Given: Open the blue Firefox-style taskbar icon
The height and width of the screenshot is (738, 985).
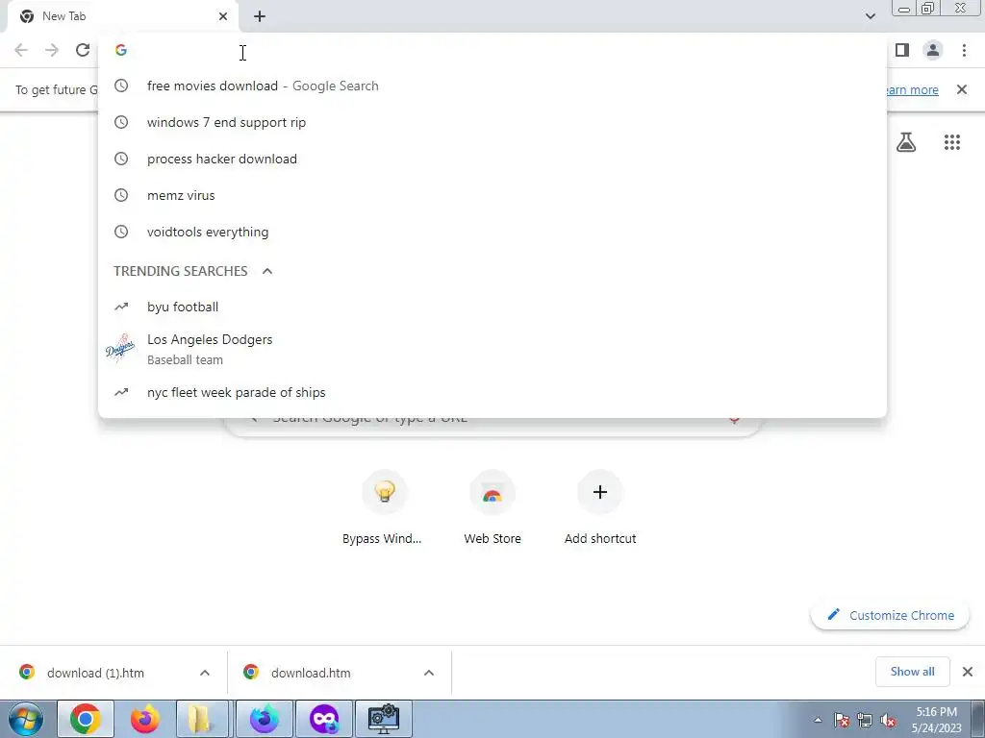Looking at the screenshot, I should click(x=265, y=719).
